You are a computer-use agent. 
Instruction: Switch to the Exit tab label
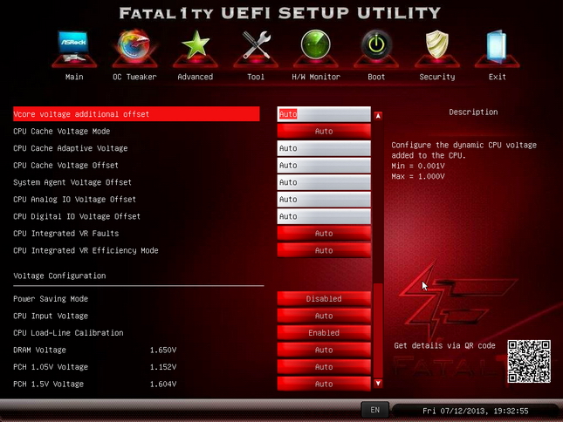click(498, 77)
